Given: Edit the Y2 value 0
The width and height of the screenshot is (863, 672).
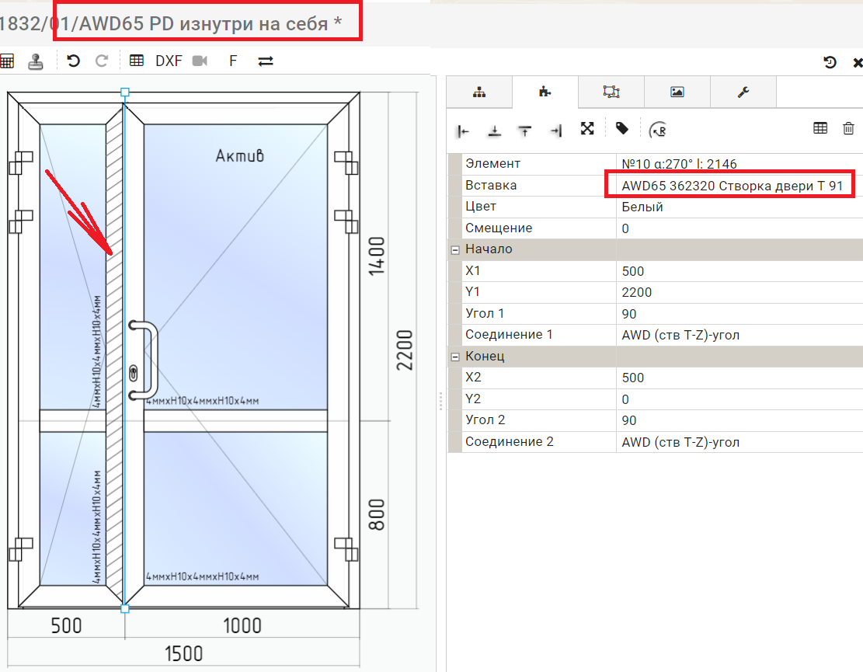Looking at the screenshot, I should pyautogui.click(x=739, y=399).
